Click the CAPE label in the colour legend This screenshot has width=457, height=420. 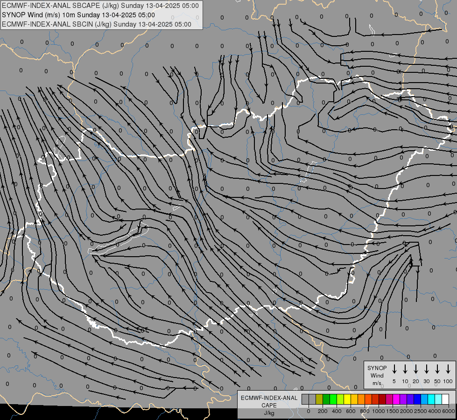click(269, 405)
